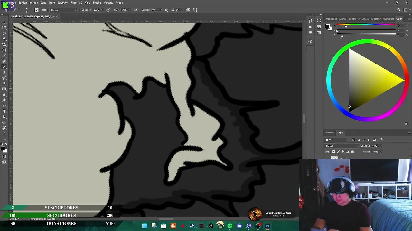Toggle pressure for size
The width and height of the screenshot is (412, 231).
coord(188,10)
